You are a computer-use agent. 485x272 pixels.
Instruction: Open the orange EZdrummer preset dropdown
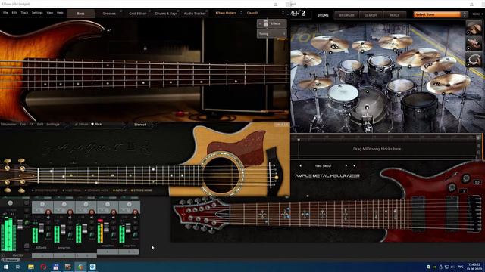(x=438, y=14)
